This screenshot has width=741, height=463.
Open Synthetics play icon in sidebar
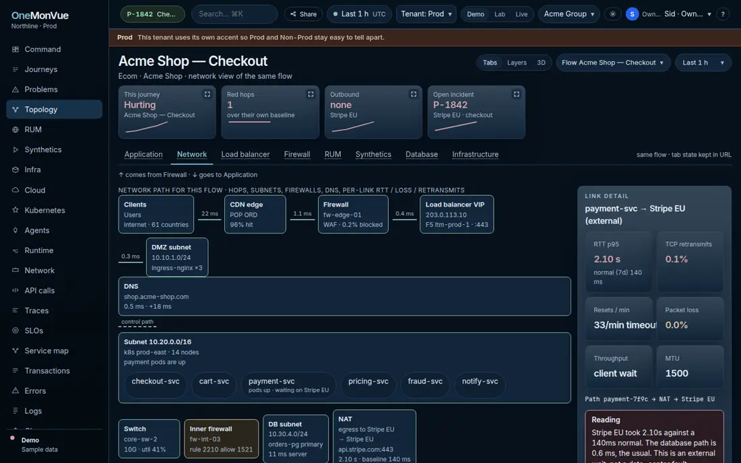click(15, 149)
